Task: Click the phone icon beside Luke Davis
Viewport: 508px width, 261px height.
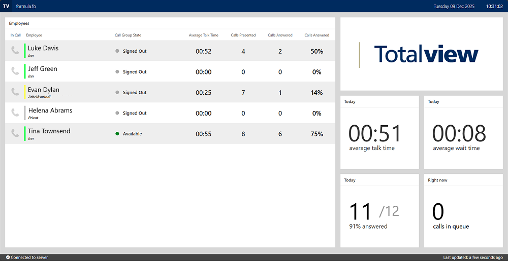Action: point(15,50)
